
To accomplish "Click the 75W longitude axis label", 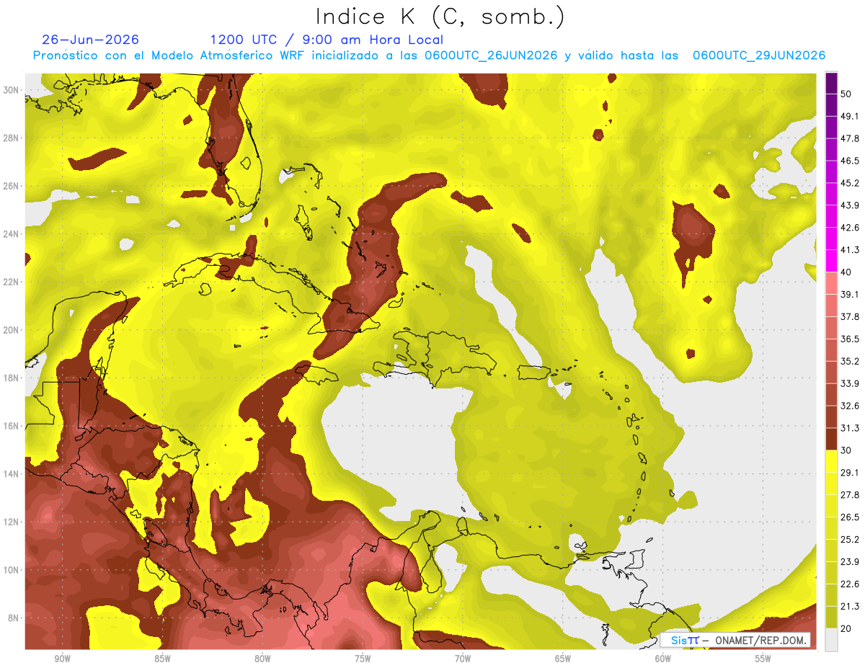I will pyautogui.click(x=363, y=659).
